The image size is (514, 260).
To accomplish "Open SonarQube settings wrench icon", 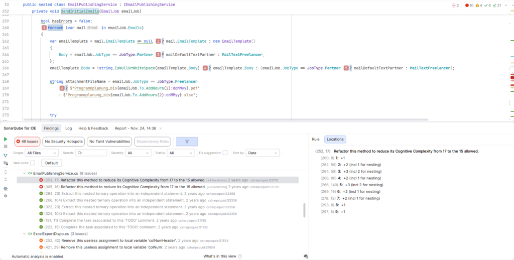I will (6, 188).
